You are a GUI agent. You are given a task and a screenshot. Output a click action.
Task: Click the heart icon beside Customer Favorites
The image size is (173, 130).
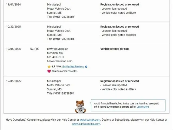tap(49, 71)
